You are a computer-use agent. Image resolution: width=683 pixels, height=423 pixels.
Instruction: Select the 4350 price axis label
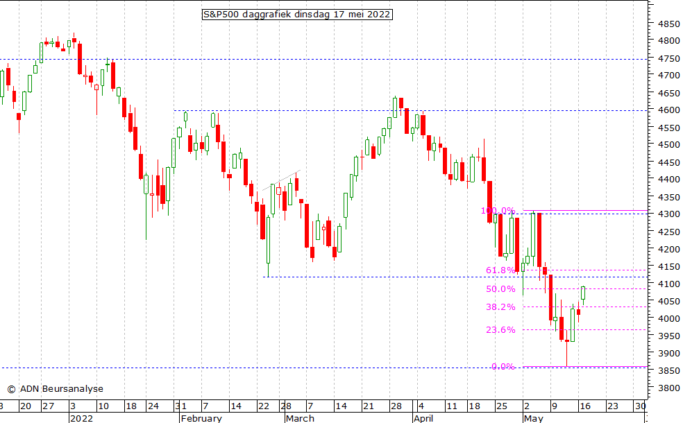(668, 197)
